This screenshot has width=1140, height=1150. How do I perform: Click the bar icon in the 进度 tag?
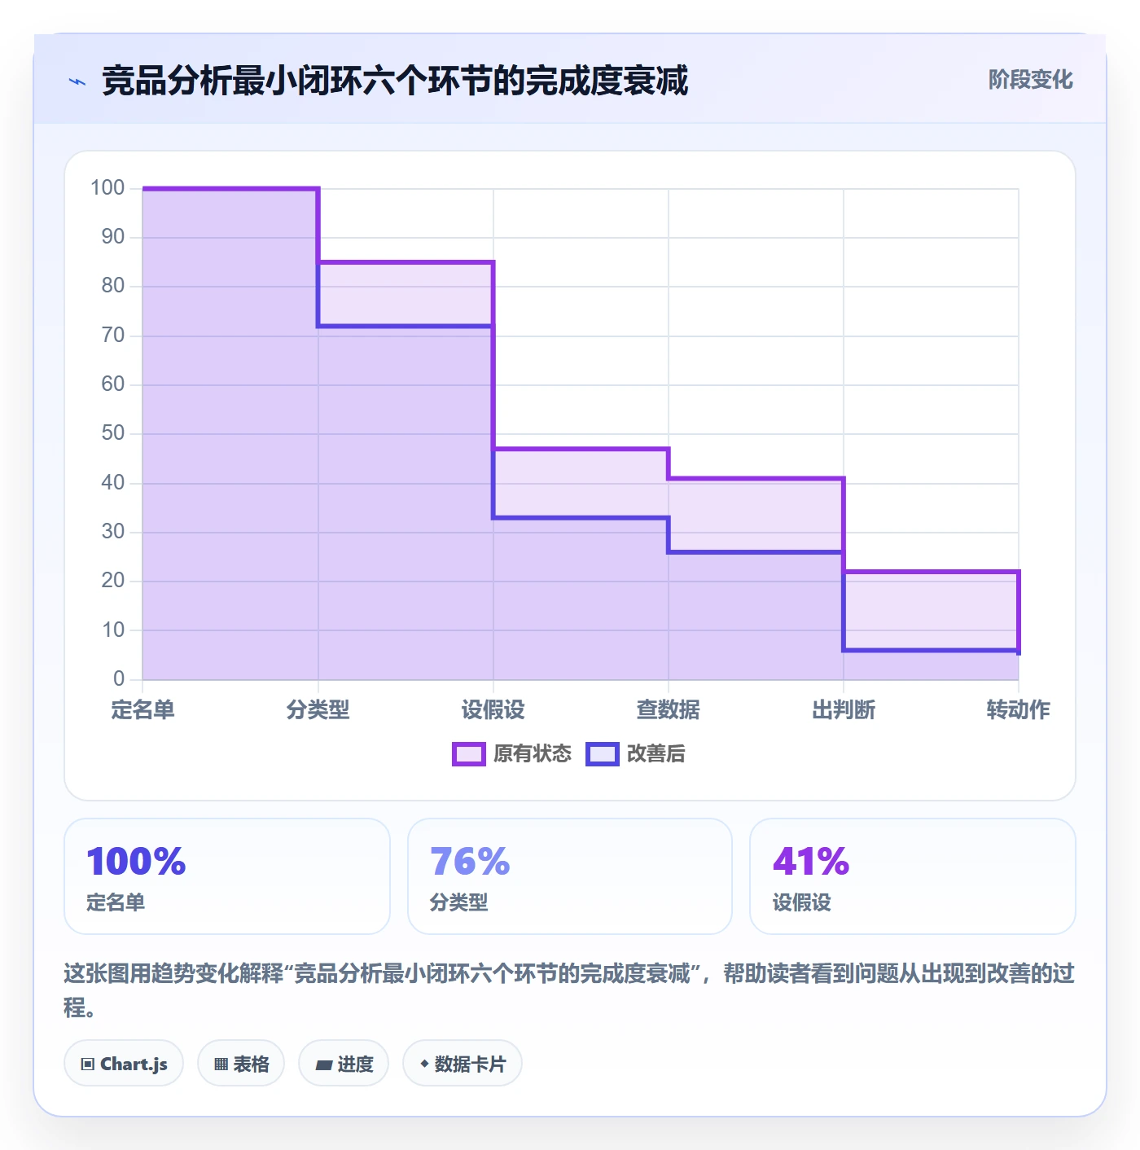pyautogui.click(x=324, y=1065)
